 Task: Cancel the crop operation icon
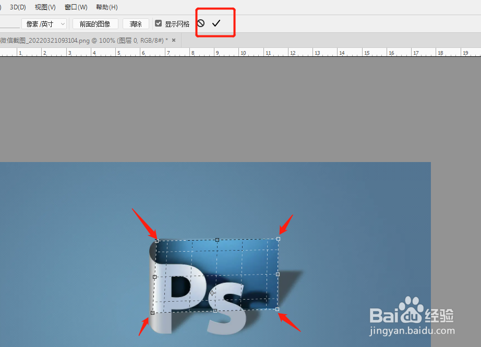pos(201,23)
